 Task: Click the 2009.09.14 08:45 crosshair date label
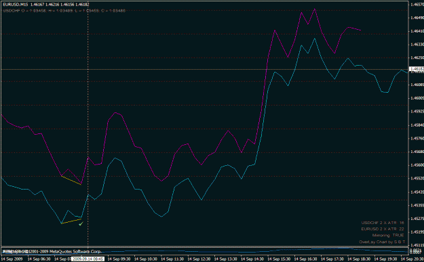tap(88, 259)
